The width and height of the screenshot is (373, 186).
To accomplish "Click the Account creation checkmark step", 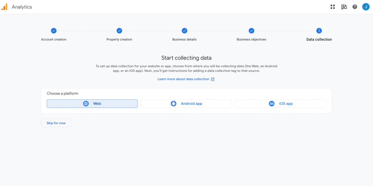I will [x=54, y=31].
